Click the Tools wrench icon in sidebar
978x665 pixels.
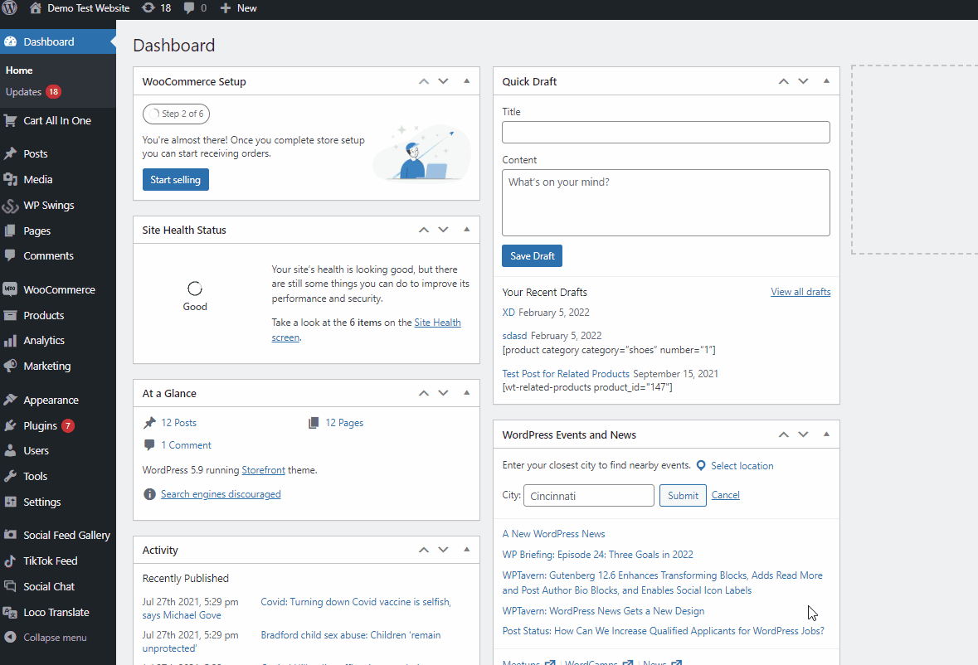click(x=10, y=476)
